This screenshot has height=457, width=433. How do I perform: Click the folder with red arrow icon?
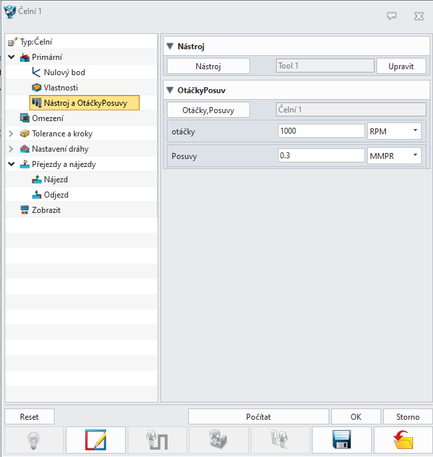[403, 440]
